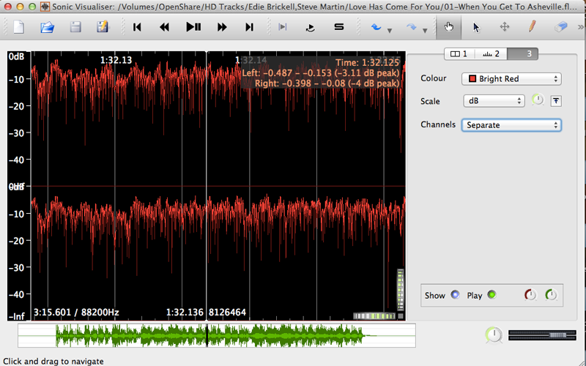This screenshot has width=586, height=366.
Task: Click vertical zoom thumbwheel in pane
Action: [x=400, y=290]
